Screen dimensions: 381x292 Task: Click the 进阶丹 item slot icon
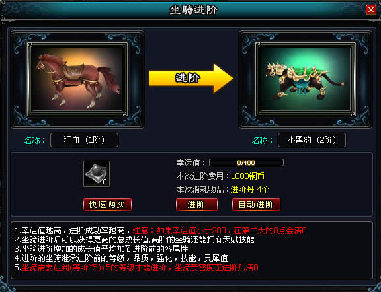coord(97,174)
